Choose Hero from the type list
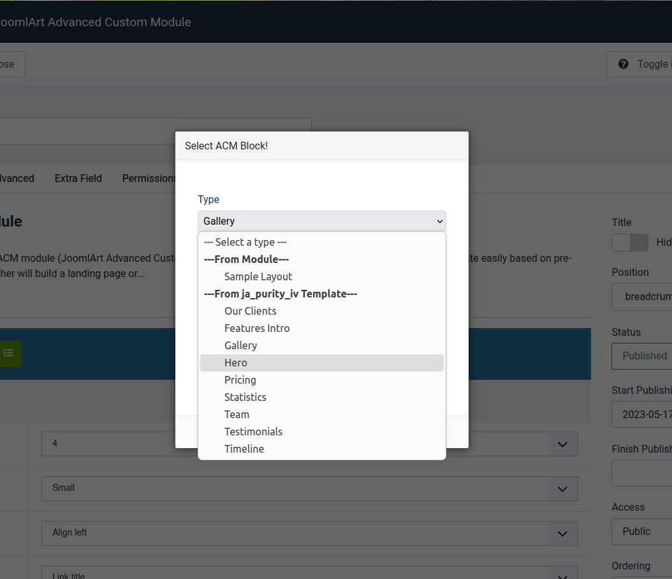Viewport: 672px width, 579px height. [236, 363]
